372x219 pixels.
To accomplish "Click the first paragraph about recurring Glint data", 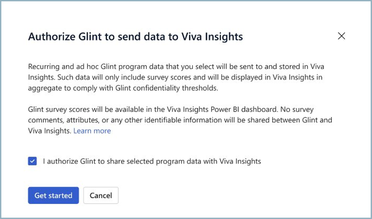I will (176, 77).
